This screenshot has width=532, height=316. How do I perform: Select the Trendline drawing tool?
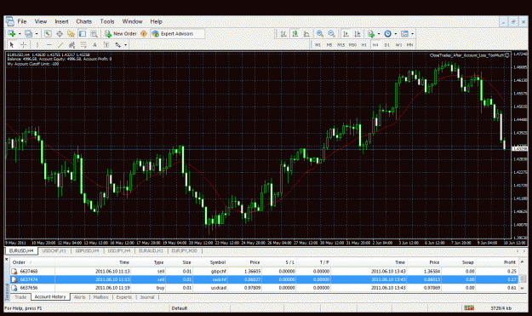[60, 44]
